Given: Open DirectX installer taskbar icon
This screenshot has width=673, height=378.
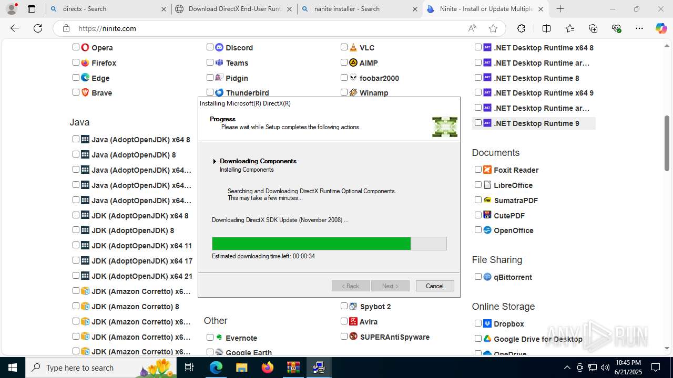Looking at the screenshot, I should 319,367.
